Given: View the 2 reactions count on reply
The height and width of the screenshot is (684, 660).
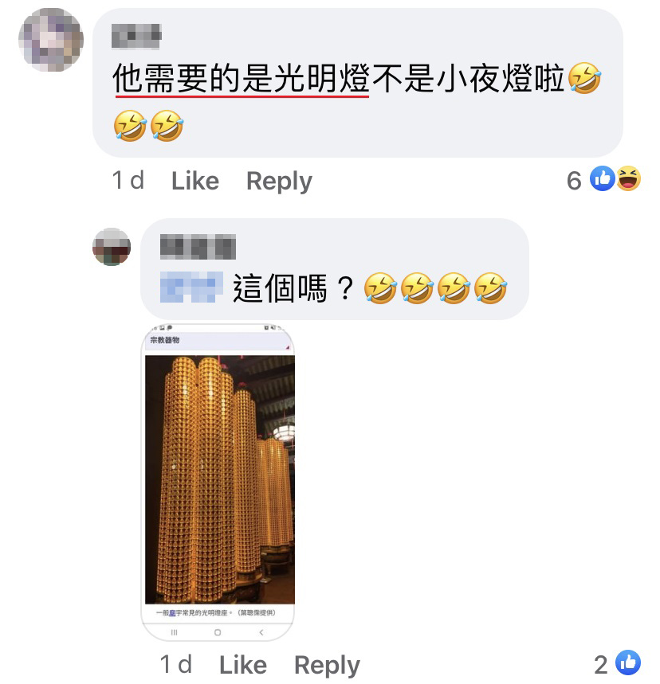Looking at the screenshot, I should click(x=601, y=665).
